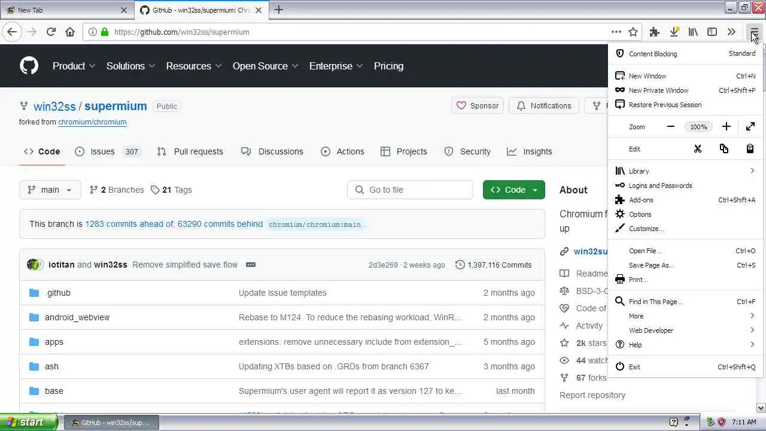
Task: Open the Pricing link
Action: click(x=388, y=66)
